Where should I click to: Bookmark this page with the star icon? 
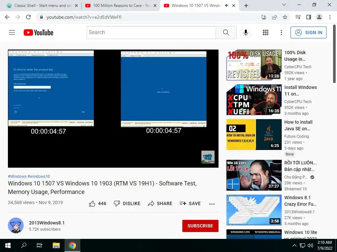coord(285,17)
